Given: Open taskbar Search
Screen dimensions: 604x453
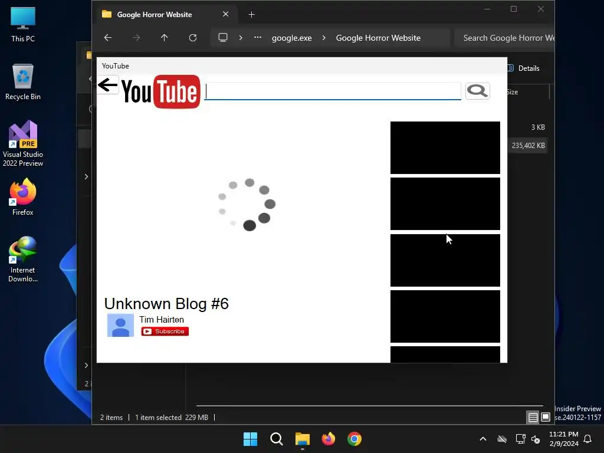Looking at the screenshot, I should click(x=276, y=439).
